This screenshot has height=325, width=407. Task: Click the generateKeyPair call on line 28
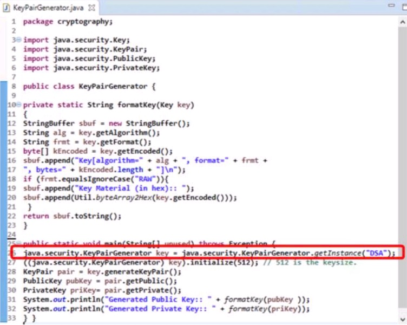pos(121,272)
